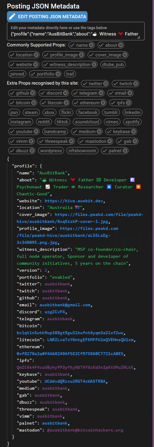Remove witness_description tag with its X icon

click(x=94, y=65)
